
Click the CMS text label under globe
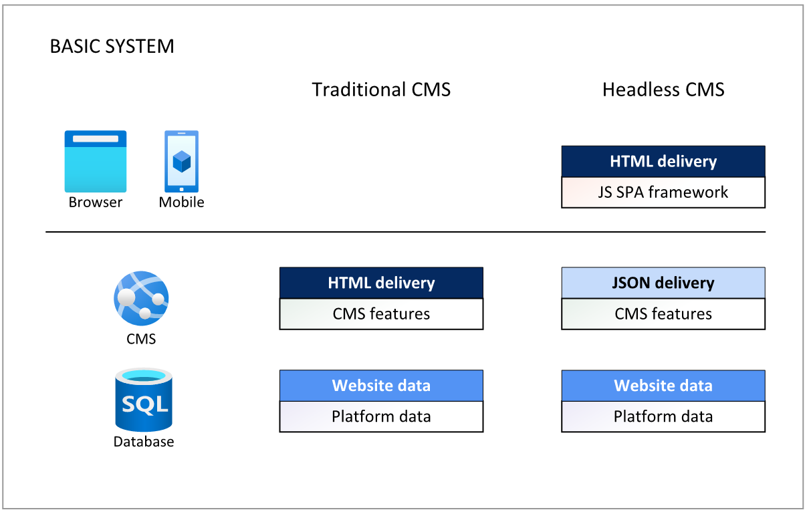[141, 339]
